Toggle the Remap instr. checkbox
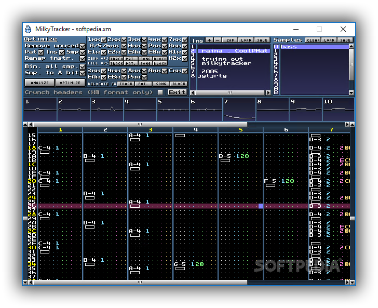The width and height of the screenshot is (378, 308). 83,58
